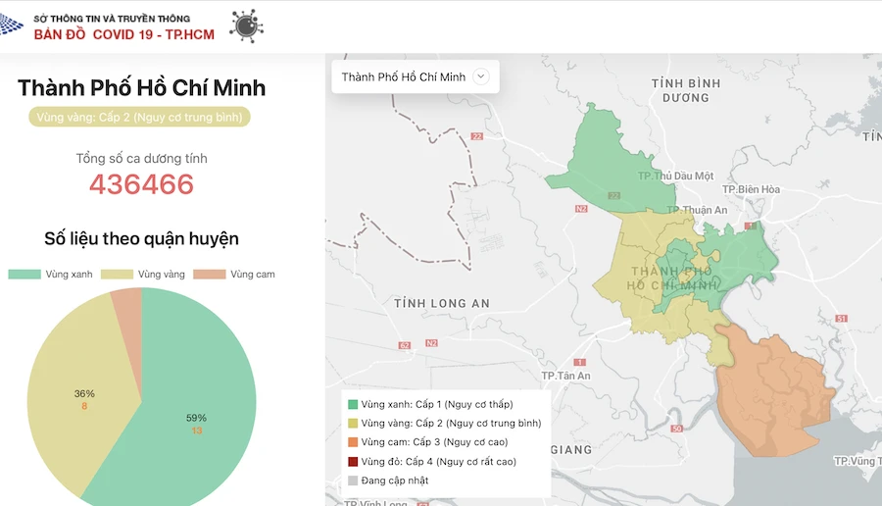Click gray Đang cập nhật legend swatch
Screen dimensions: 882x506
pyautogui.click(x=353, y=481)
